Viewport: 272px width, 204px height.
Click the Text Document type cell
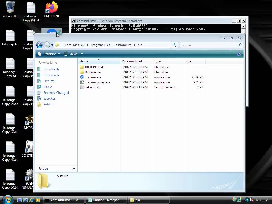(164, 87)
